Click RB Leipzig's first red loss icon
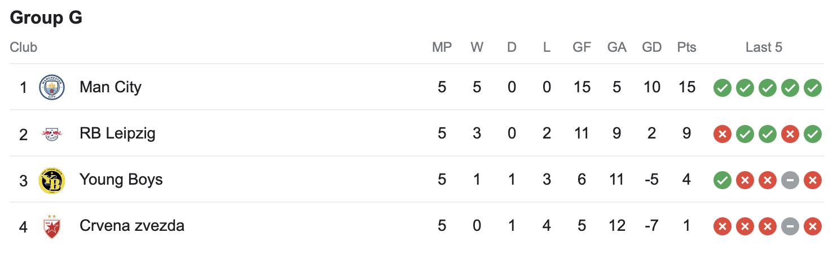This screenshot has width=837, height=268. coord(723,134)
